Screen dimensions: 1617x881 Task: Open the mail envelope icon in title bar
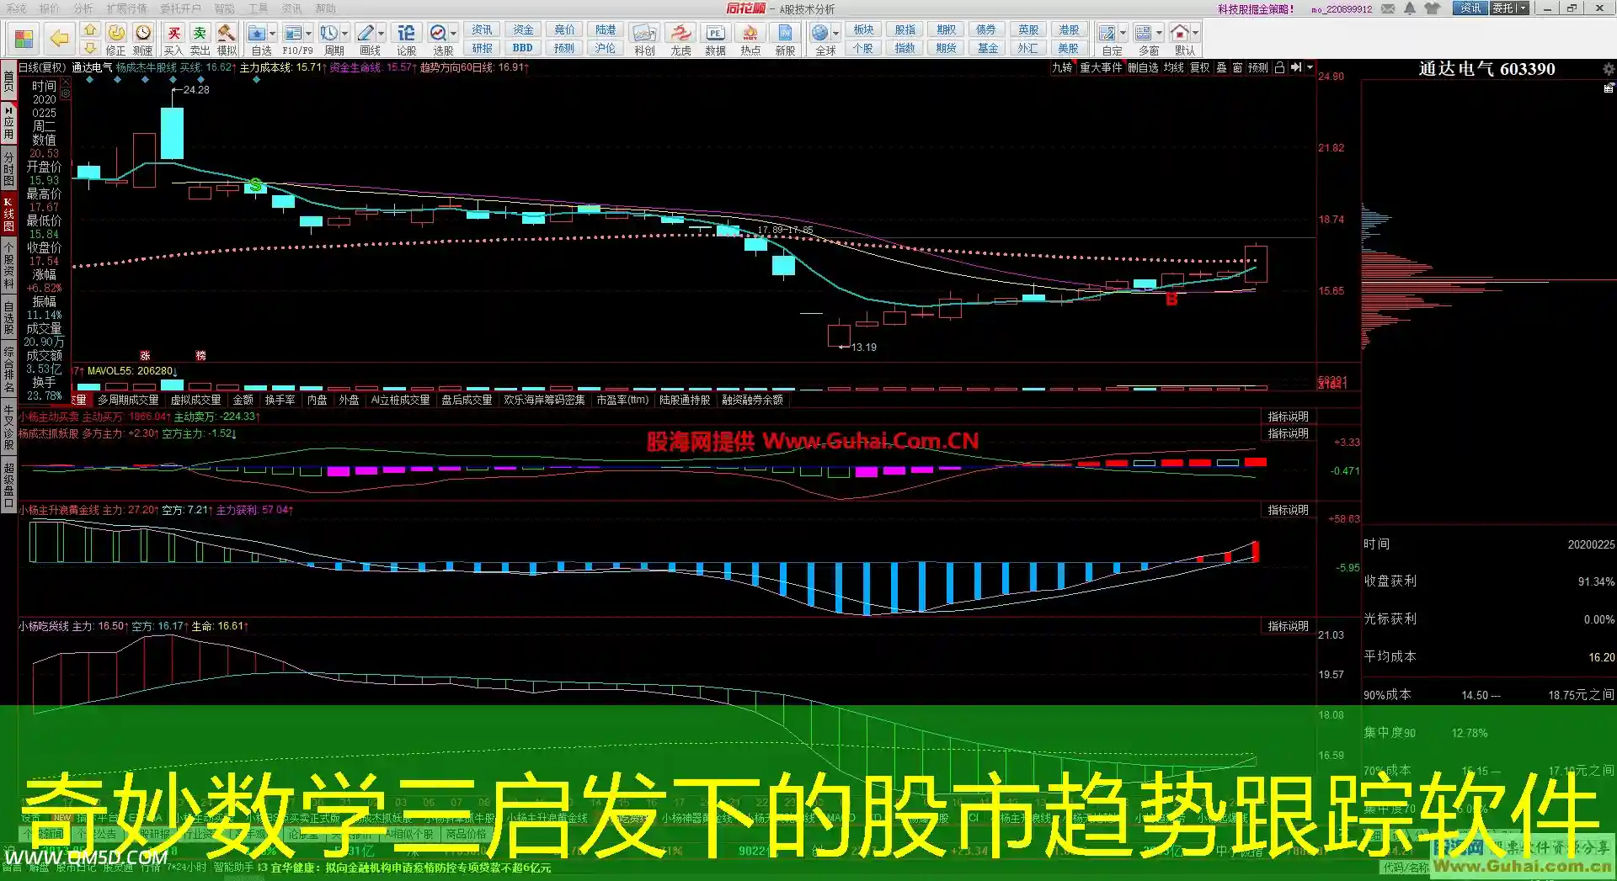[x=1388, y=8]
